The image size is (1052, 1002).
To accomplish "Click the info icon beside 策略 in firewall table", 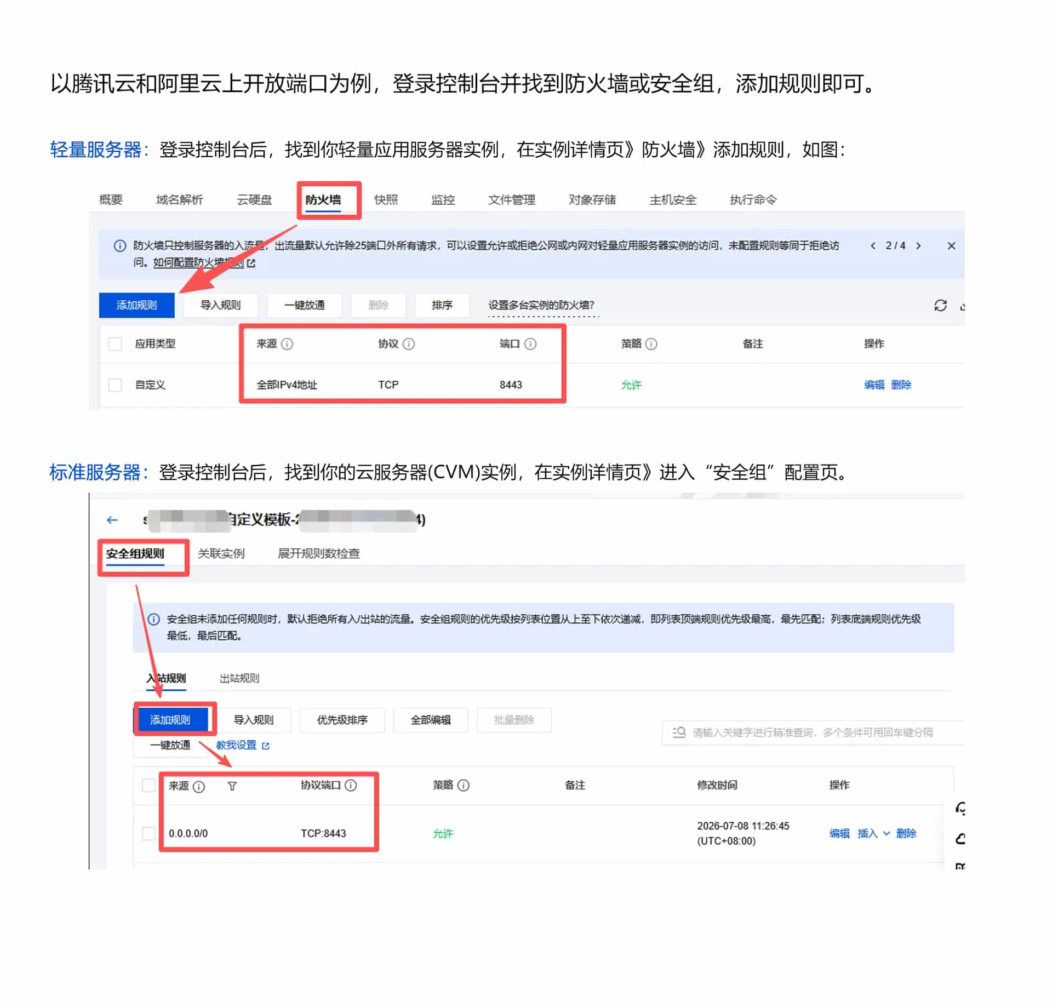I will [651, 343].
